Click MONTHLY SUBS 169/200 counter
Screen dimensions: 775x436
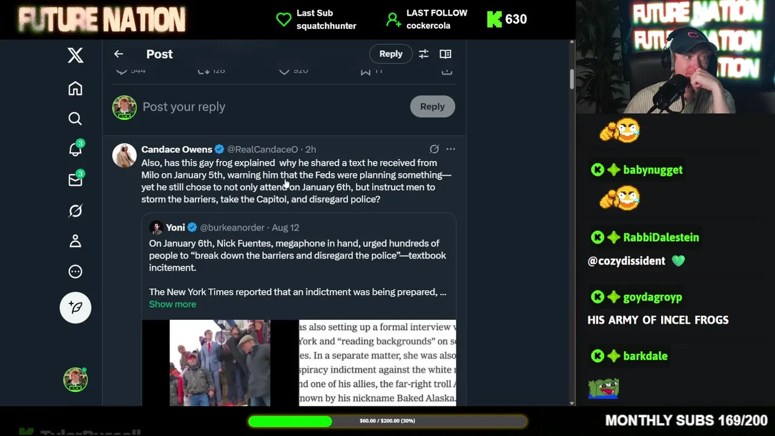click(687, 420)
